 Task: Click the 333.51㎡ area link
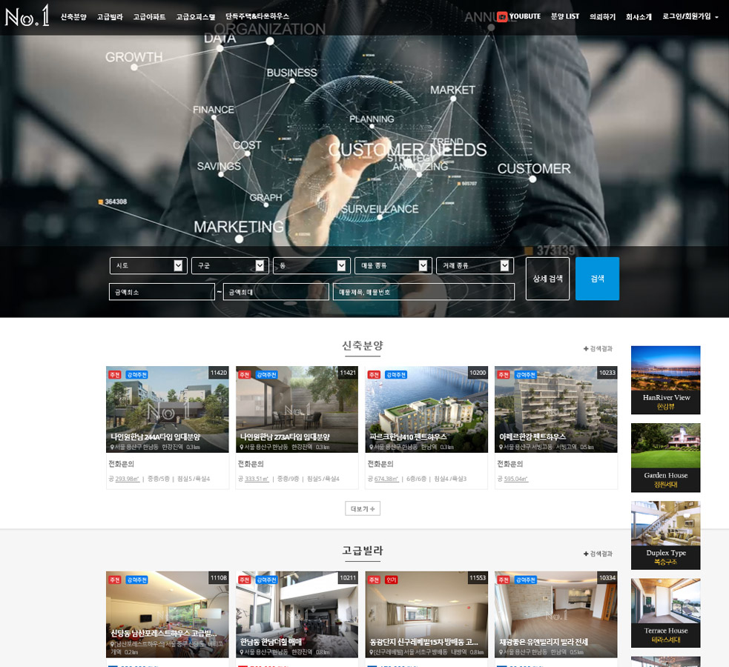pyautogui.click(x=257, y=479)
